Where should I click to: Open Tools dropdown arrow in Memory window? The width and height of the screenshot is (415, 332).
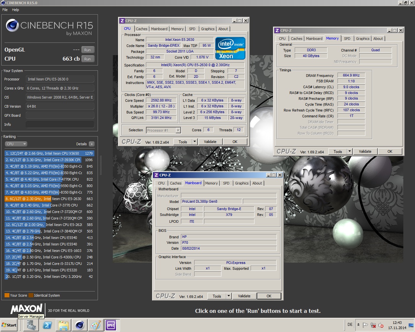click(x=350, y=151)
